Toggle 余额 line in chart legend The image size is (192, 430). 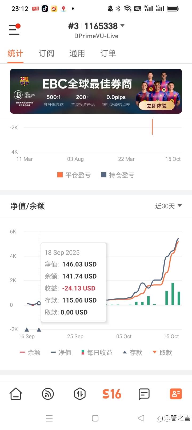(x=30, y=352)
